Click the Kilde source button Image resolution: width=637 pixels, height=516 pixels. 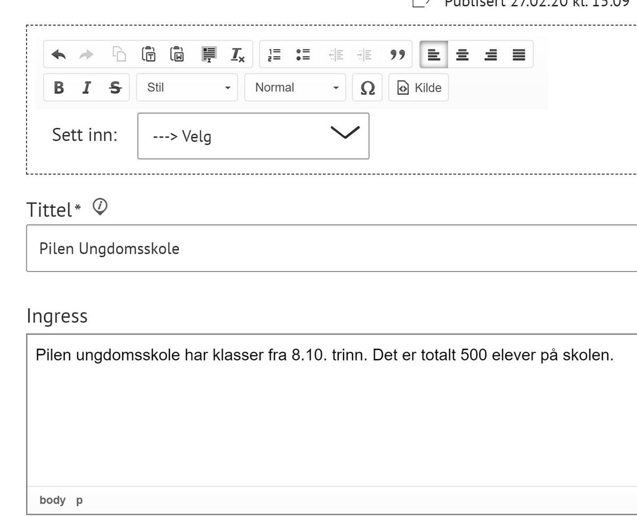pyautogui.click(x=419, y=88)
